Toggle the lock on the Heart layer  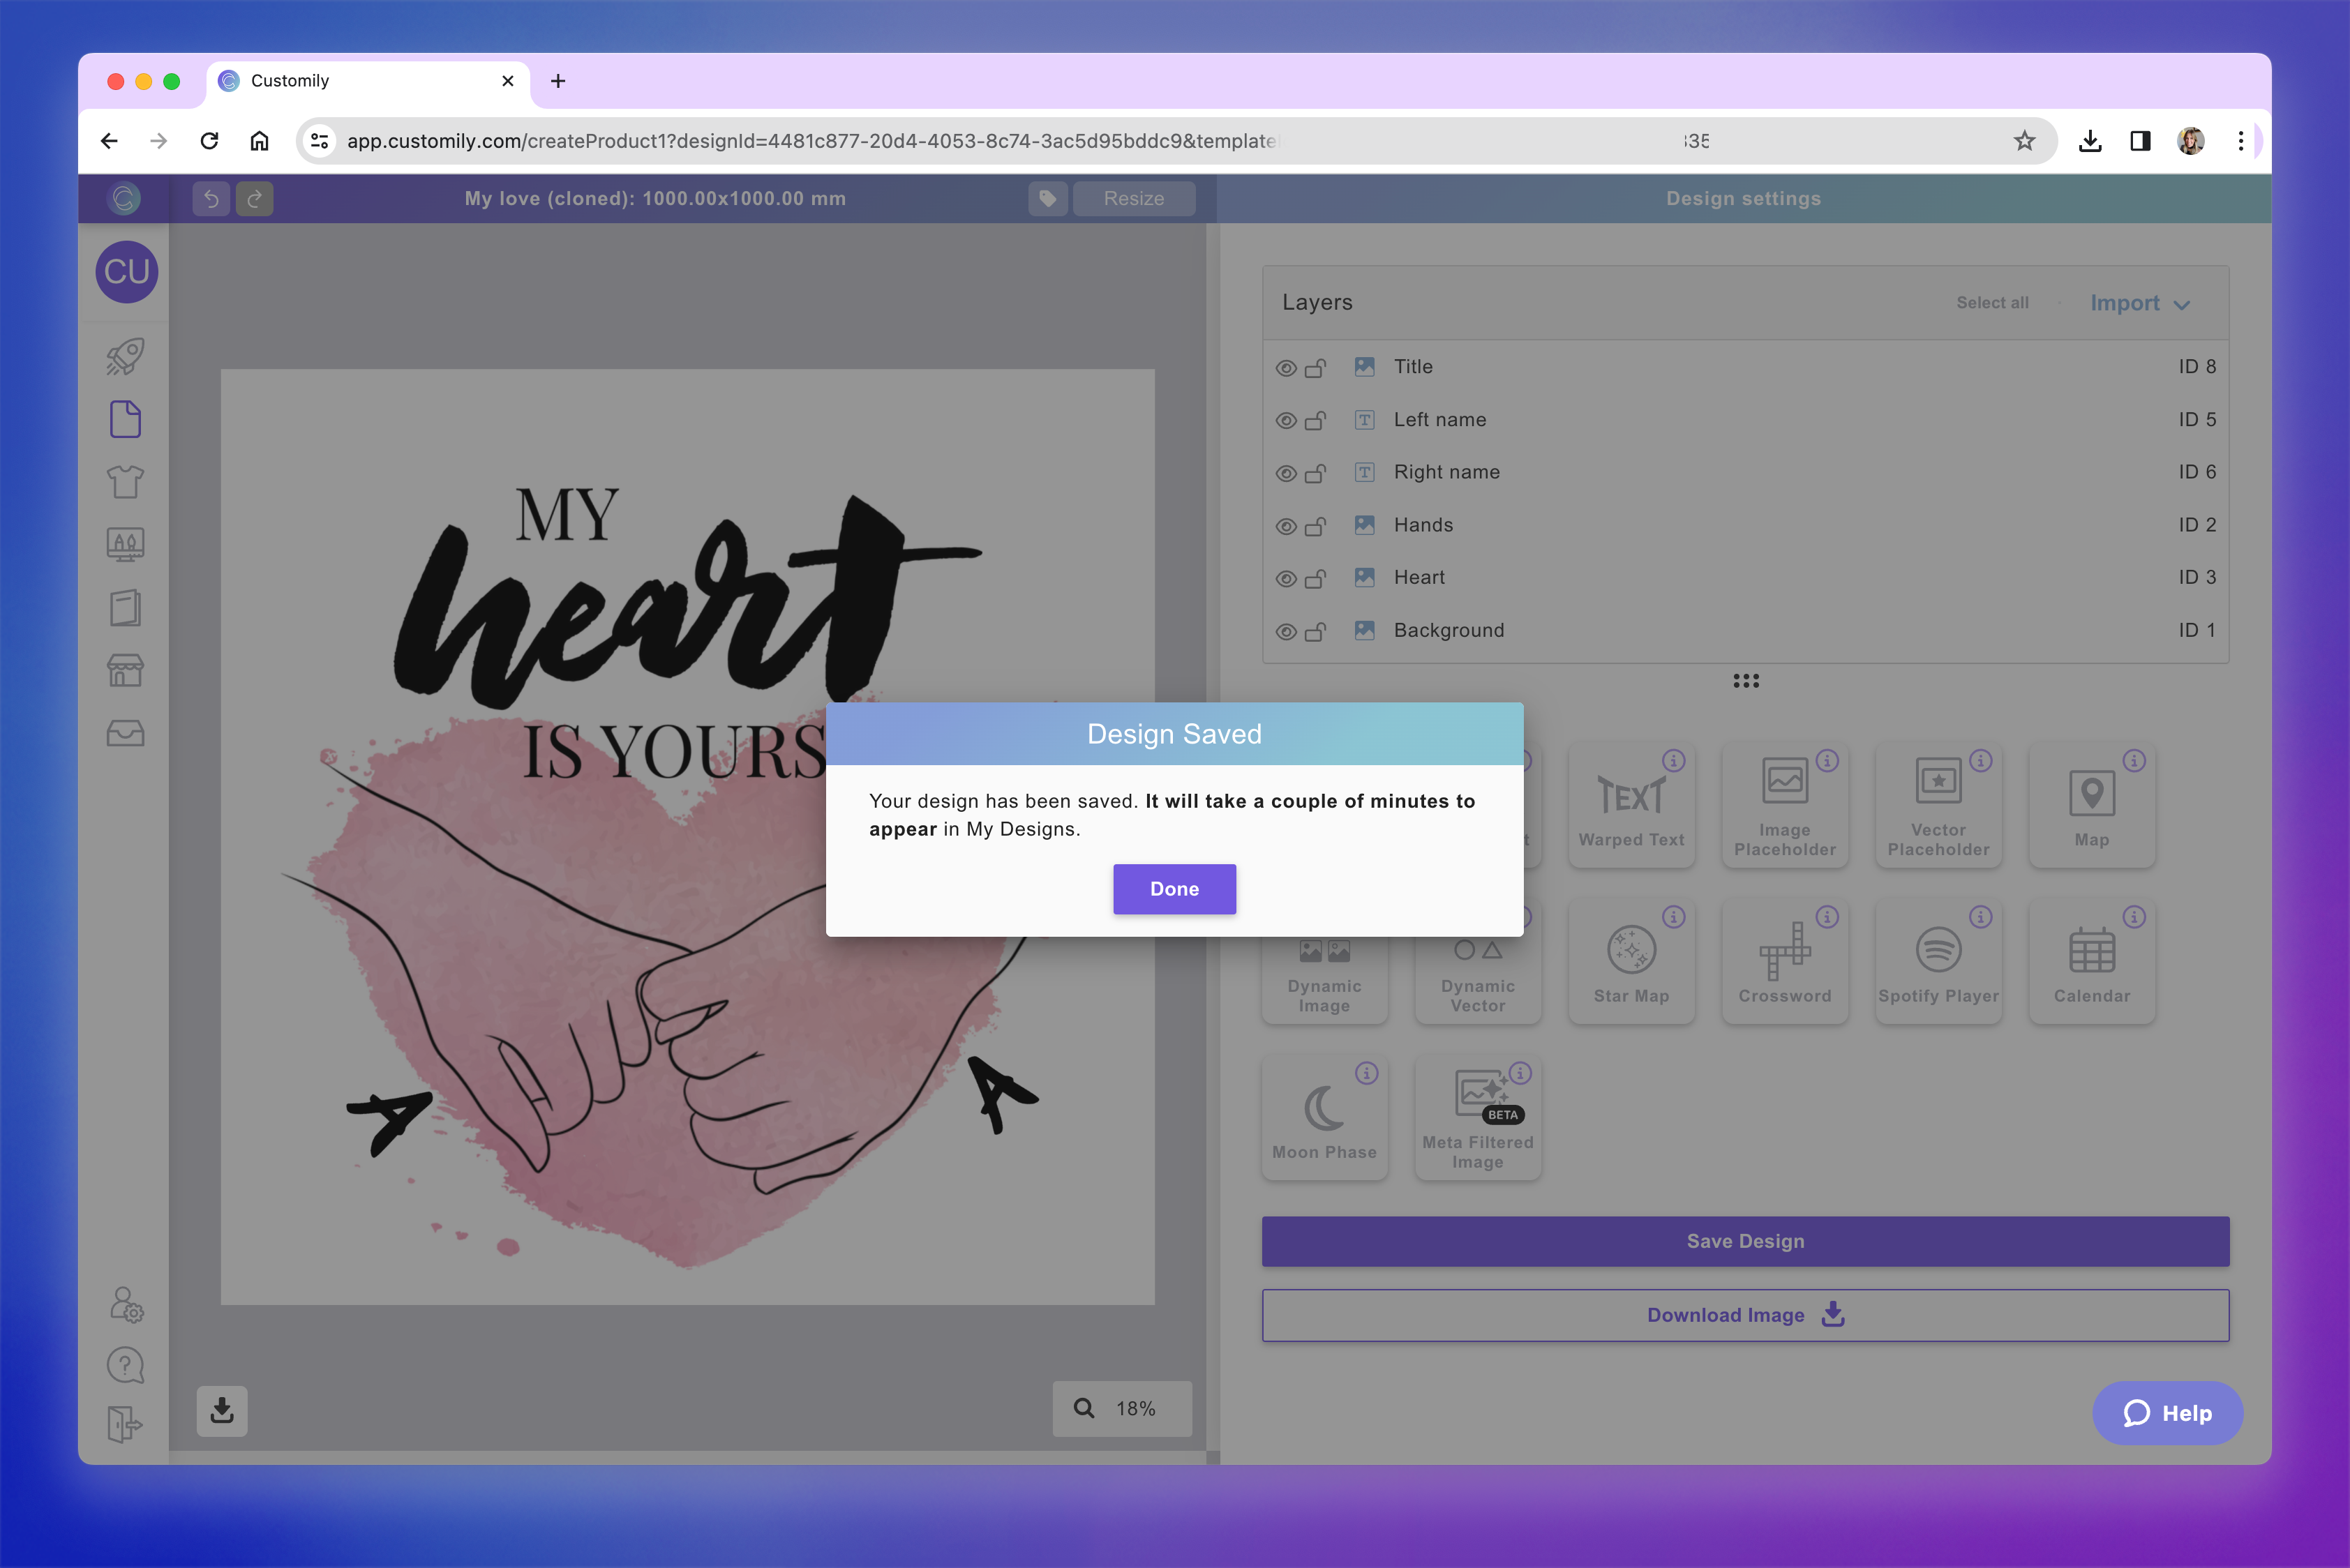[1317, 577]
